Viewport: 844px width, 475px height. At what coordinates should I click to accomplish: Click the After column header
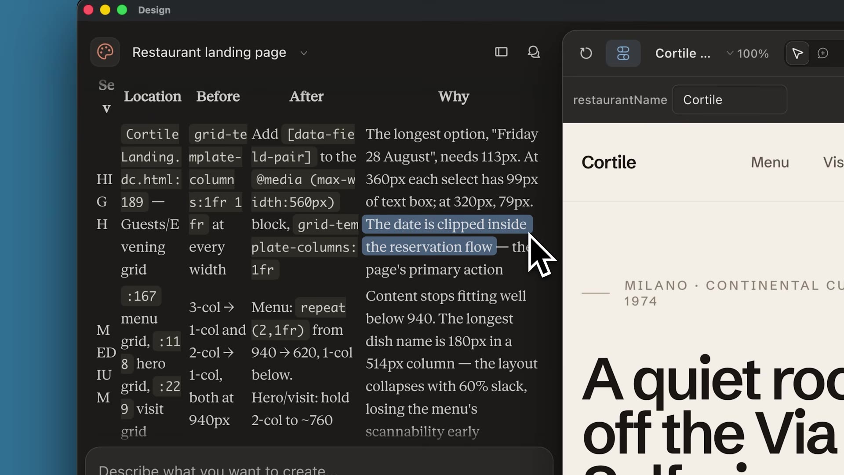(306, 96)
